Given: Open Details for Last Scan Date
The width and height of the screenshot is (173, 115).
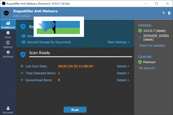Looking at the screenshot, I should coord(123,66).
